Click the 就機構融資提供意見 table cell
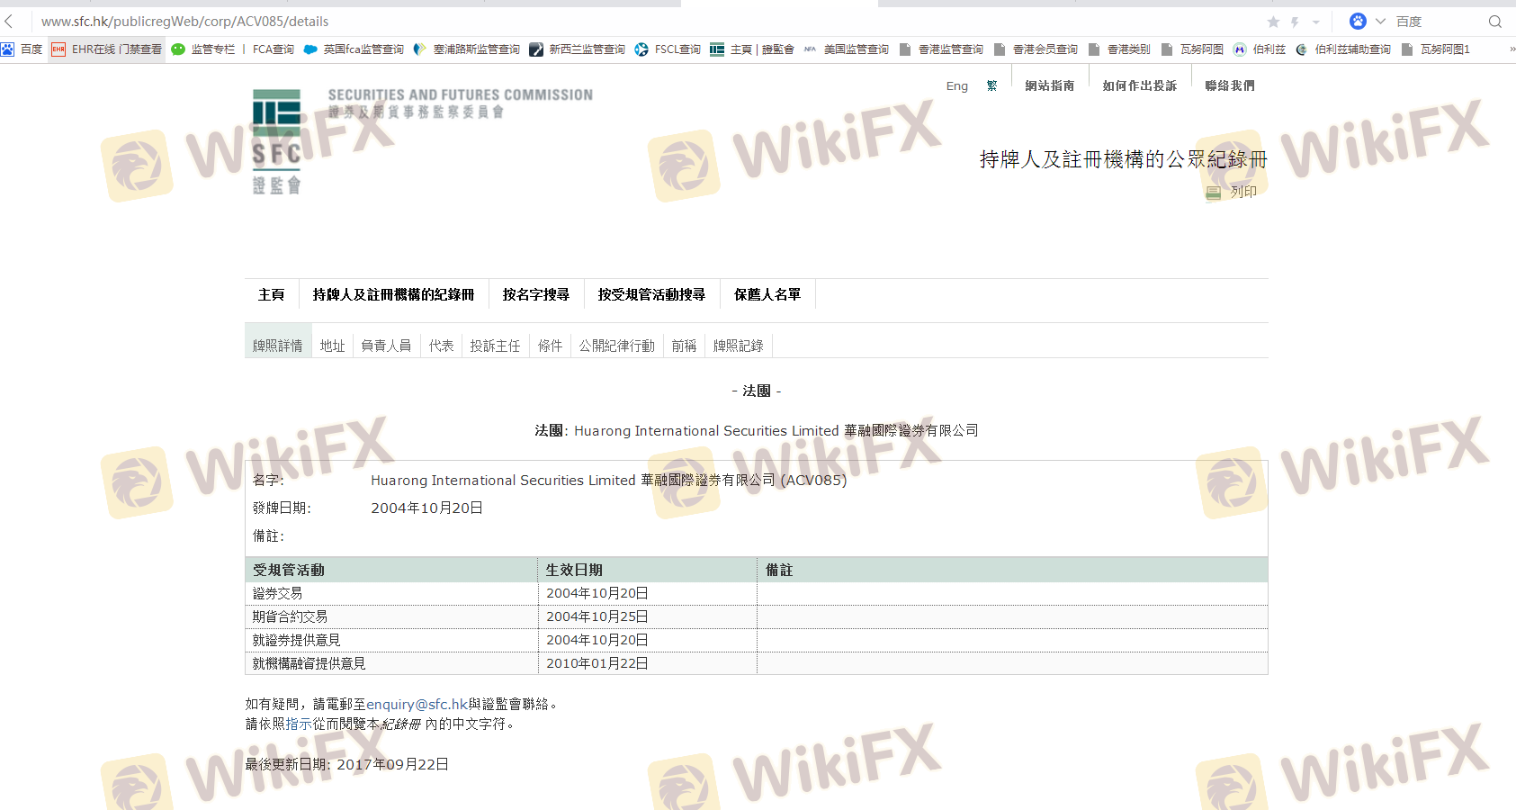The image size is (1516, 810). click(x=391, y=663)
